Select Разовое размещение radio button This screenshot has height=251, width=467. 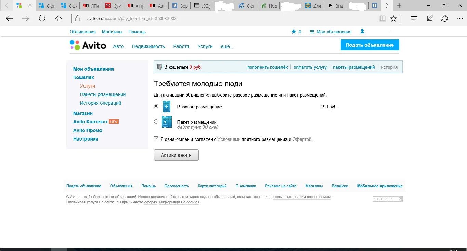click(156, 106)
